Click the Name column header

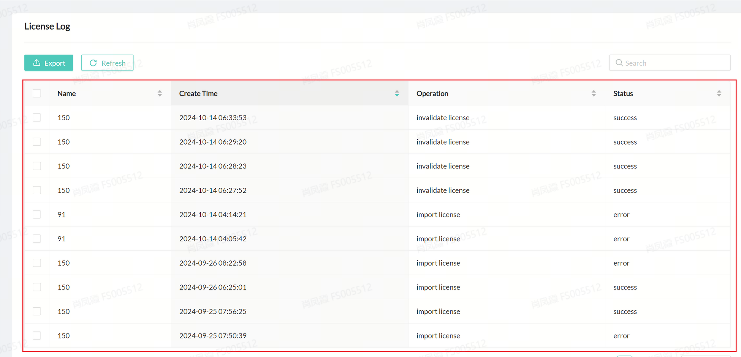click(66, 93)
